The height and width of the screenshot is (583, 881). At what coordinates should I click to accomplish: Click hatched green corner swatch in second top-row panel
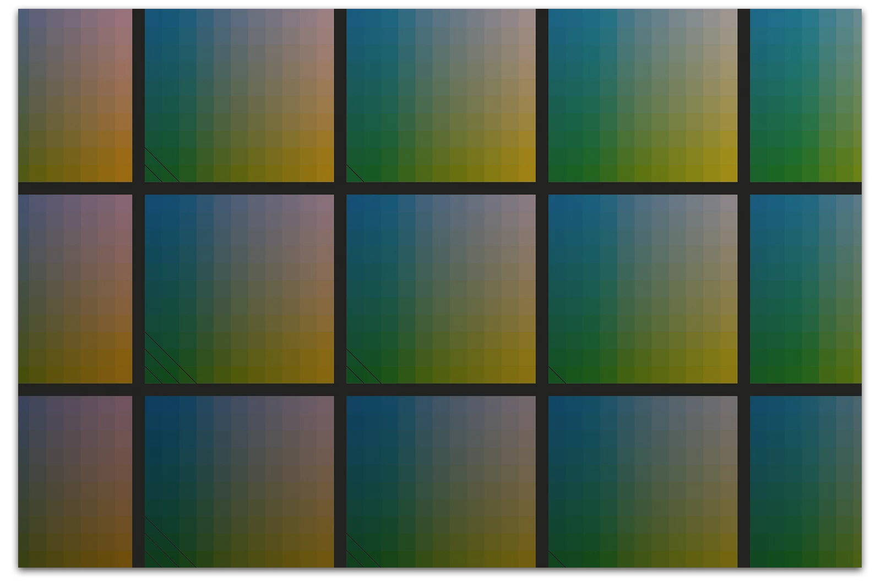tap(153, 173)
